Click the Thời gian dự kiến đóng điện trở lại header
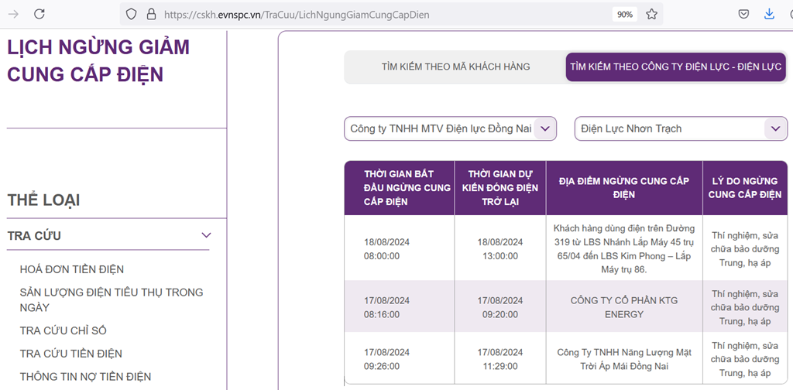Image resolution: width=793 pixels, height=390 pixels. (500, 188)
